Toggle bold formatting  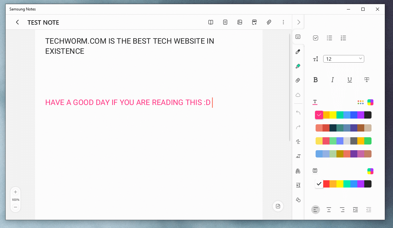[316, 80]
